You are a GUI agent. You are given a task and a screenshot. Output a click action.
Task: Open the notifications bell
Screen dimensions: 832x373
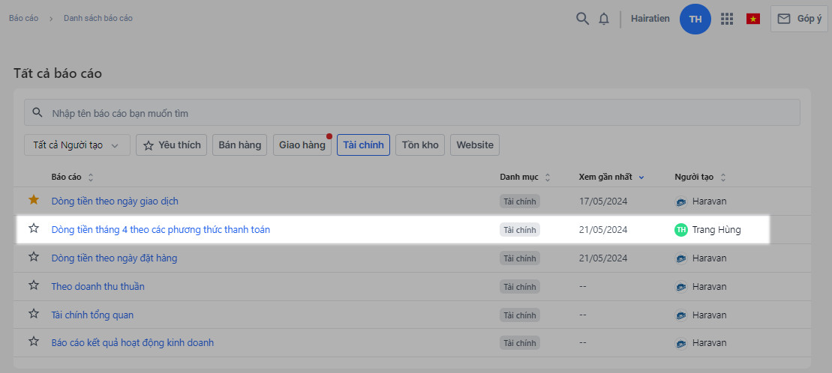click(604, 19)
